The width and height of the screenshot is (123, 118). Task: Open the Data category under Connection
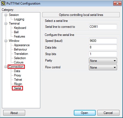(x=17, y=71)
